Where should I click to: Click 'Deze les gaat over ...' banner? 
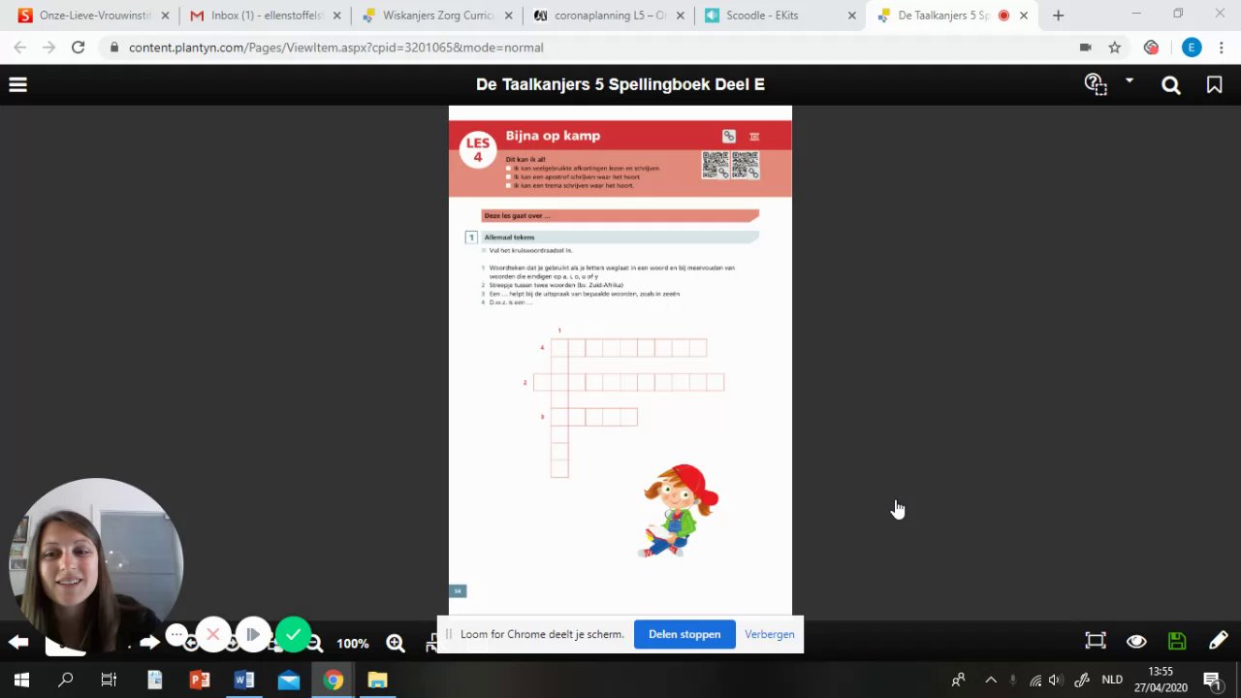tap(620, 215)
